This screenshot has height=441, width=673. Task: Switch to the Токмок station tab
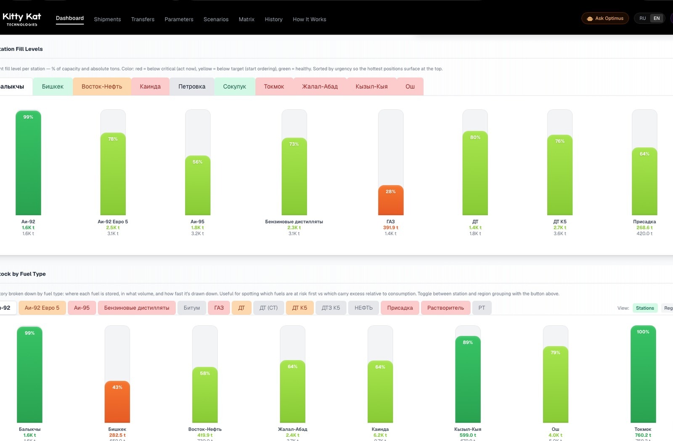[274, 86]
